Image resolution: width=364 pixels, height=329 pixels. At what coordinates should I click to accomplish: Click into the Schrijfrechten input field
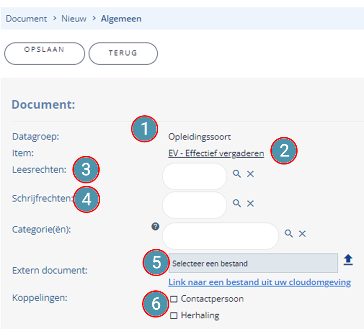195,205
